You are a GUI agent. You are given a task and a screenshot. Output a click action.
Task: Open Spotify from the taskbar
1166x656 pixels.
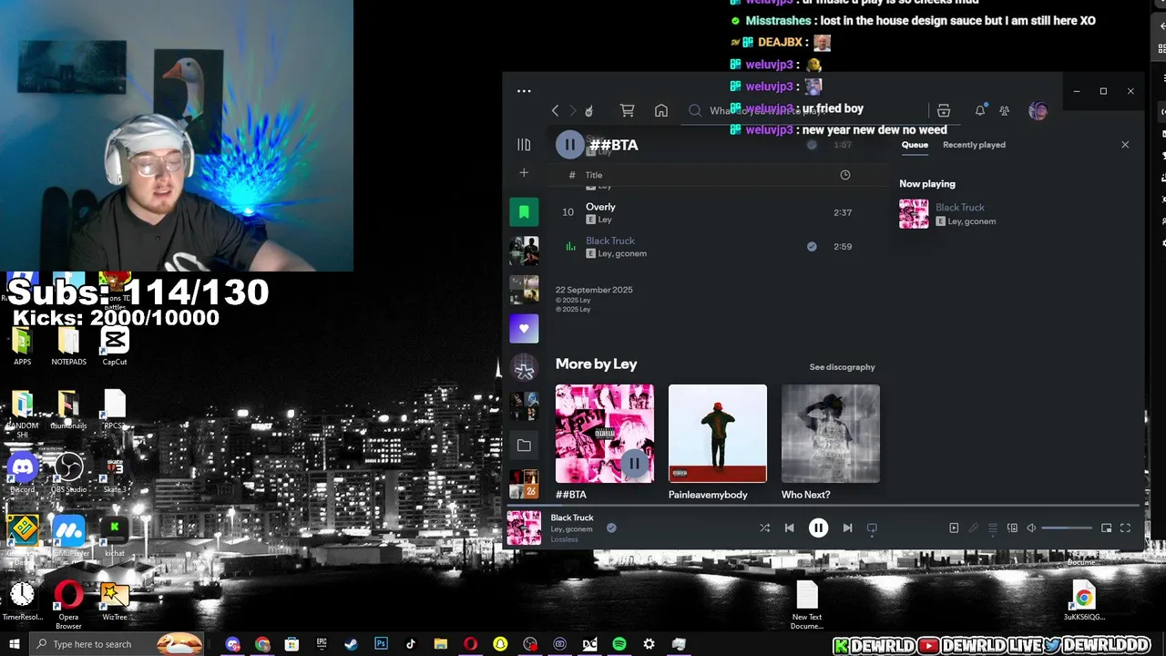pyautogui.click(x=619, y=644)
